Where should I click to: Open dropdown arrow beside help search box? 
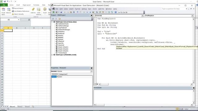[x=187, y=9]
